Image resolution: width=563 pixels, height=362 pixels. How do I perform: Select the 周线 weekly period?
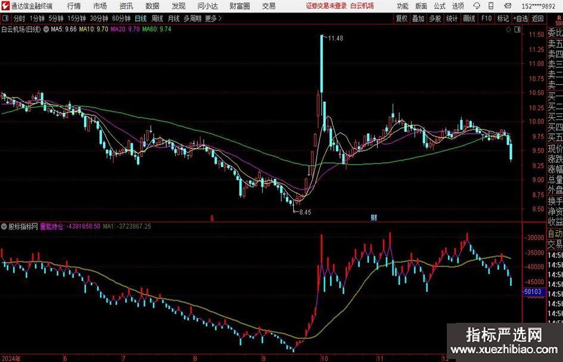pos(157,18)
